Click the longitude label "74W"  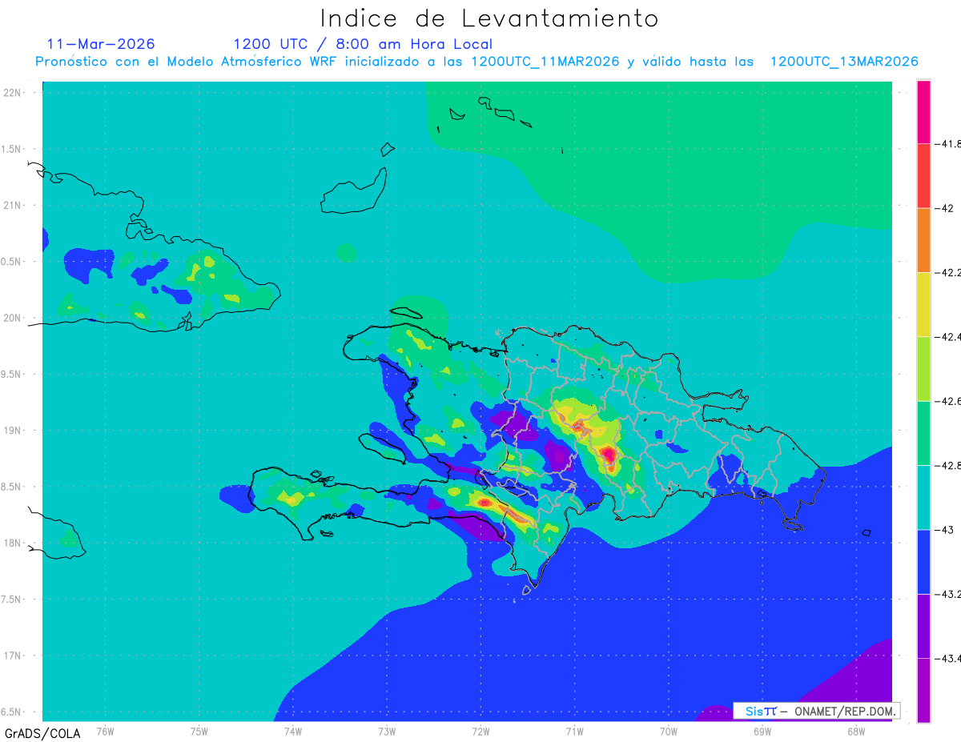coord(292,732)
